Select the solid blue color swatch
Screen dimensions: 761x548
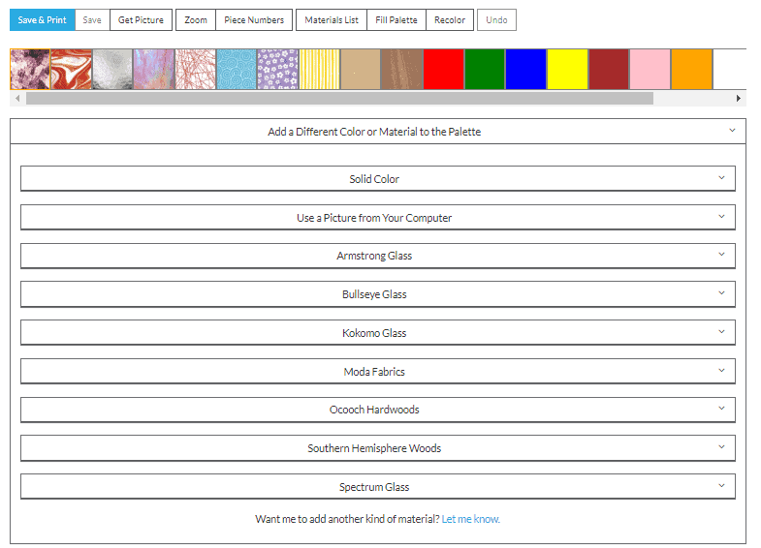point(525,70)
